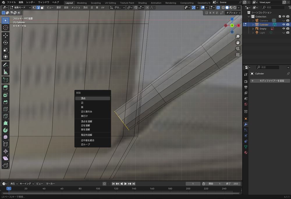Image resolution: width=291 pixels, height=199 pixels.
Task: Click the モディファイアーを追加 button
Action: click(270, 81)
